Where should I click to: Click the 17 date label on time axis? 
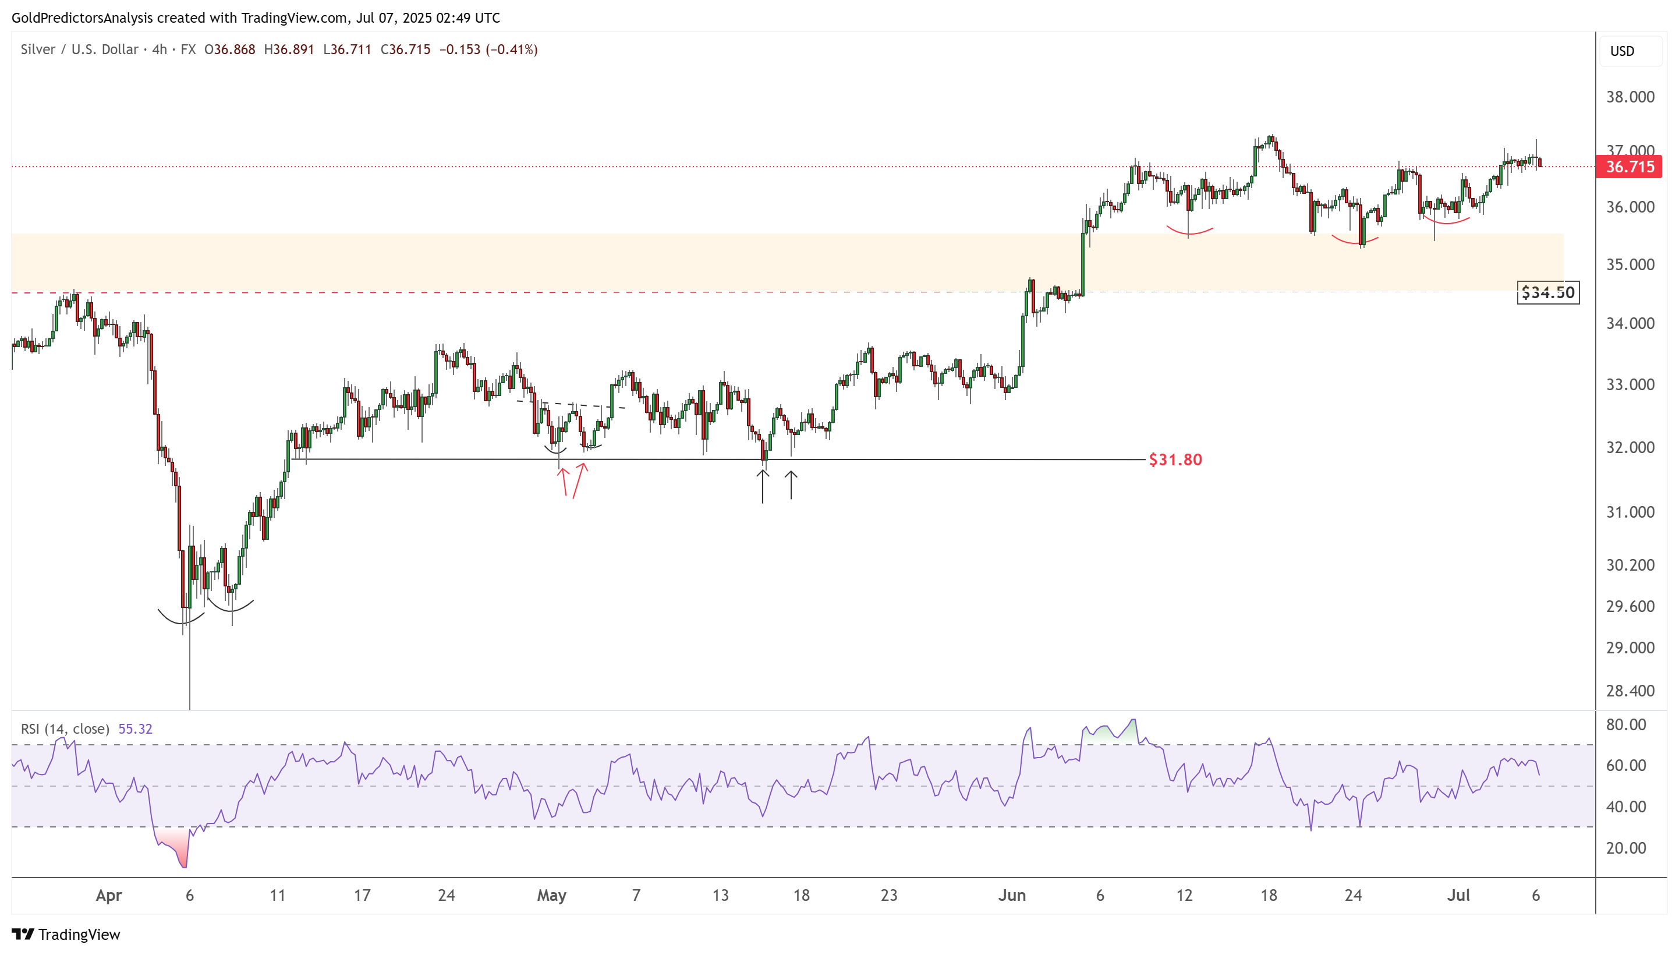pyautogui.click(x=362, y=896)
